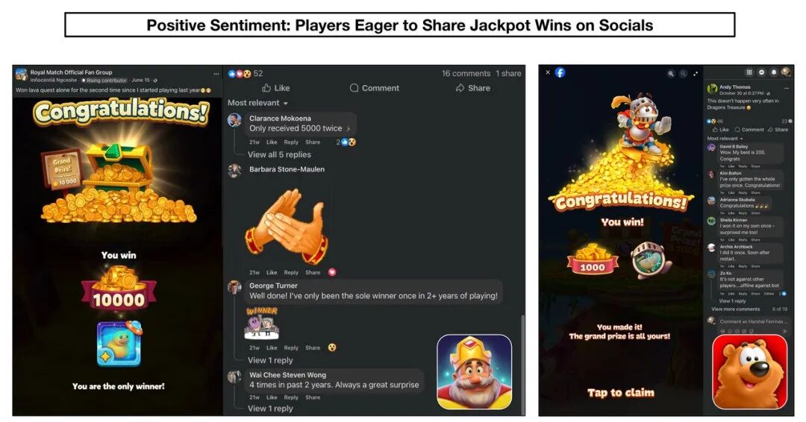Click the Royal Match king app icon

(475, 372)
